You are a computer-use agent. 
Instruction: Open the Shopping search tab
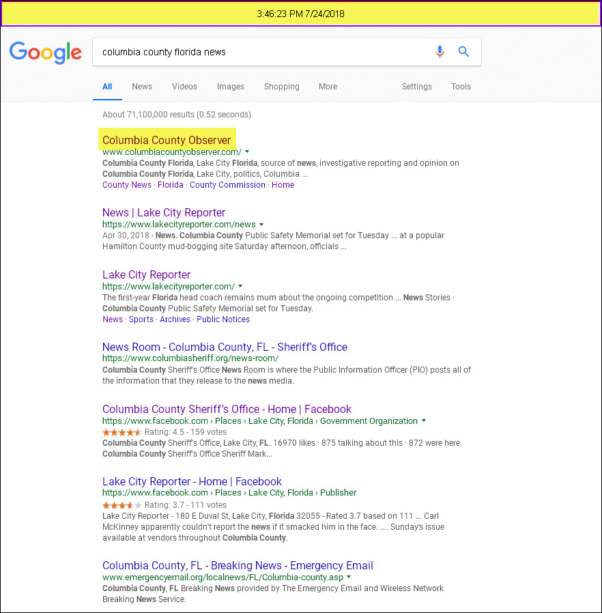(281, 87)
